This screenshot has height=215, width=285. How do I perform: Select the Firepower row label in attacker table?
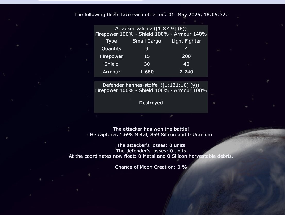coord(111,56)
